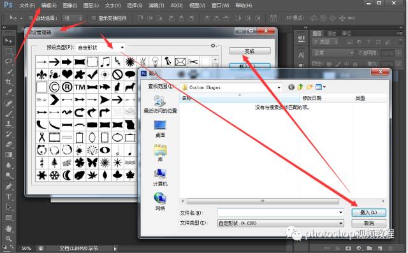Open 计算机 in the places sidebar
The height and width of the screenshot is (253, 408).
click(160, 178)
